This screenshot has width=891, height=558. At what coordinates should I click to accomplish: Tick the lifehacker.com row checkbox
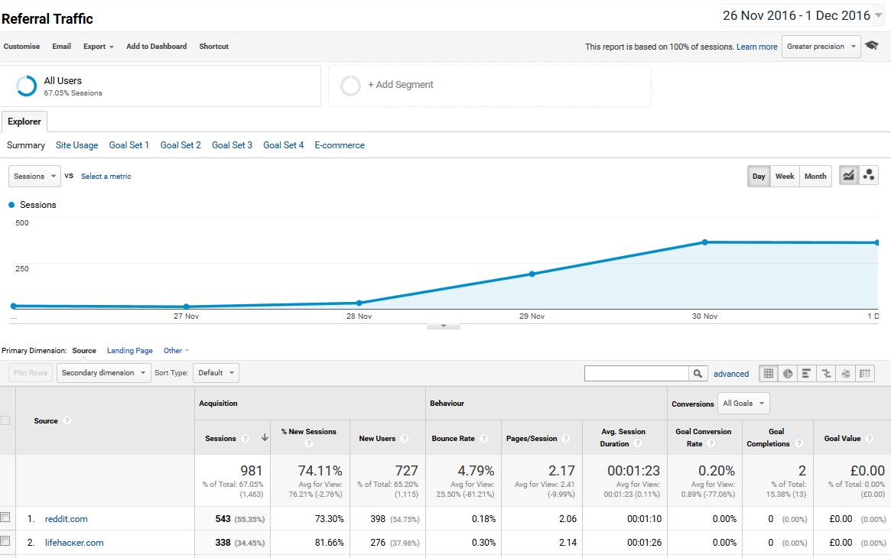pyautogui.click(x=5, y=542)
